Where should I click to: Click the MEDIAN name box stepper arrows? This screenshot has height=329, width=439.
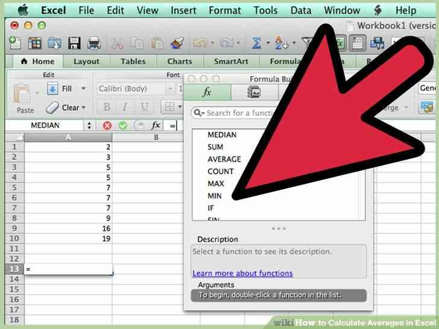tap(89, 125)
